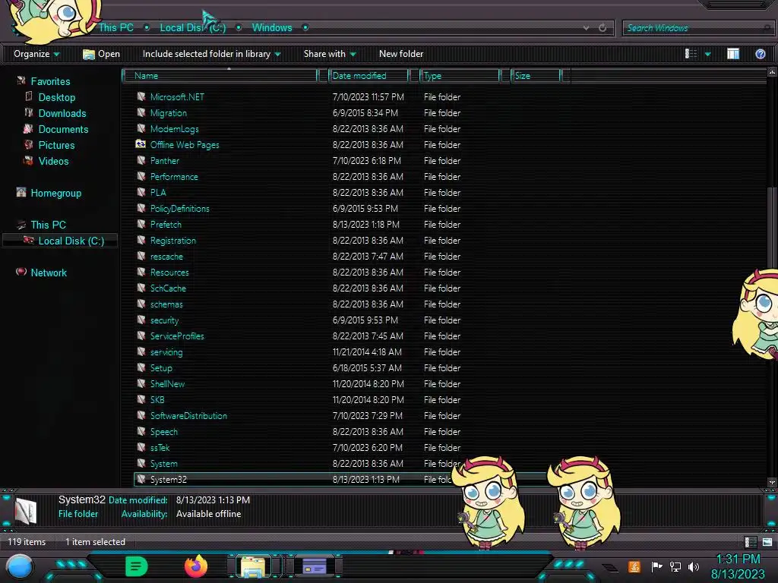Switch to large thumbnails view in status bar
The width and height of the screenshot is (778, 583).
pyautogui.click(x=767, y=542)
